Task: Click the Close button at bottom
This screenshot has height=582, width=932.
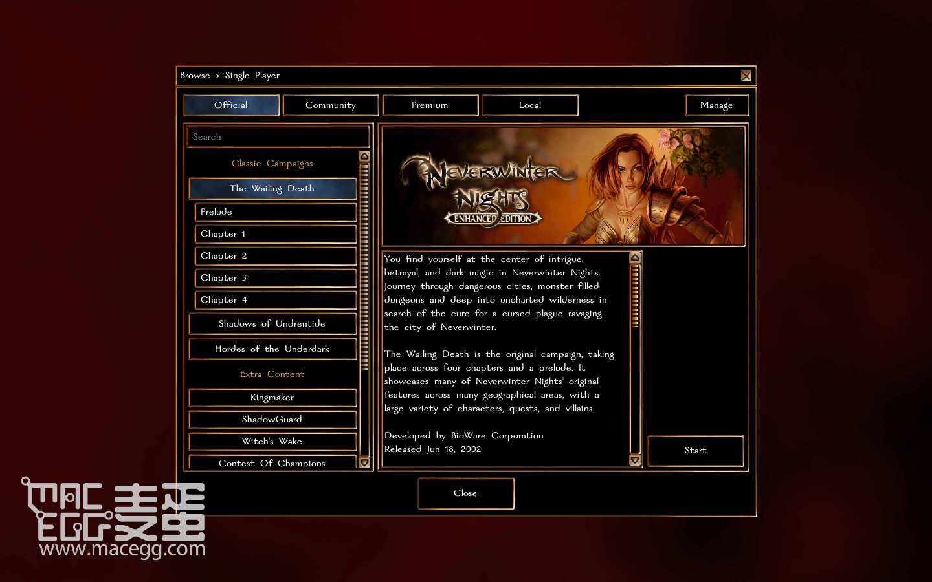Action: [466, 493]
